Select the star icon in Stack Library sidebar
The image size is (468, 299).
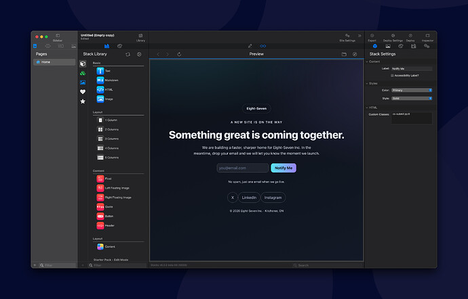[x=83, y=101]
